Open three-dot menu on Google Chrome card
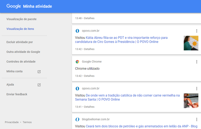The height and width of the screenshot is (129, 201). pyautogui.click(x=197, y=62)
